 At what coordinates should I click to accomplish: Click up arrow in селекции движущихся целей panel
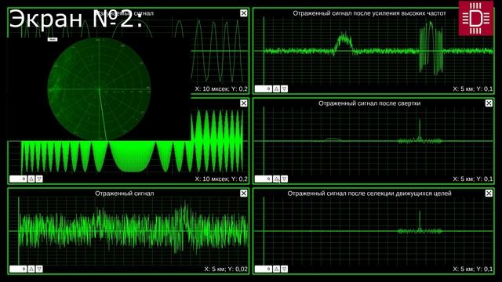(x=277, y=269)
